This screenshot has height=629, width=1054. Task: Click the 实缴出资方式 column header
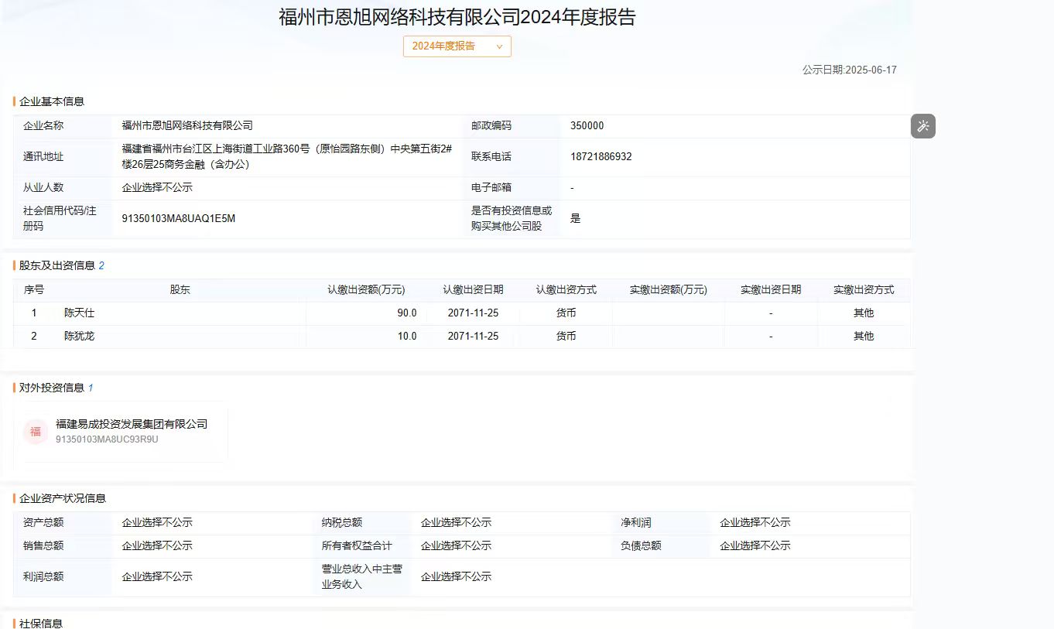click(863, 289)
